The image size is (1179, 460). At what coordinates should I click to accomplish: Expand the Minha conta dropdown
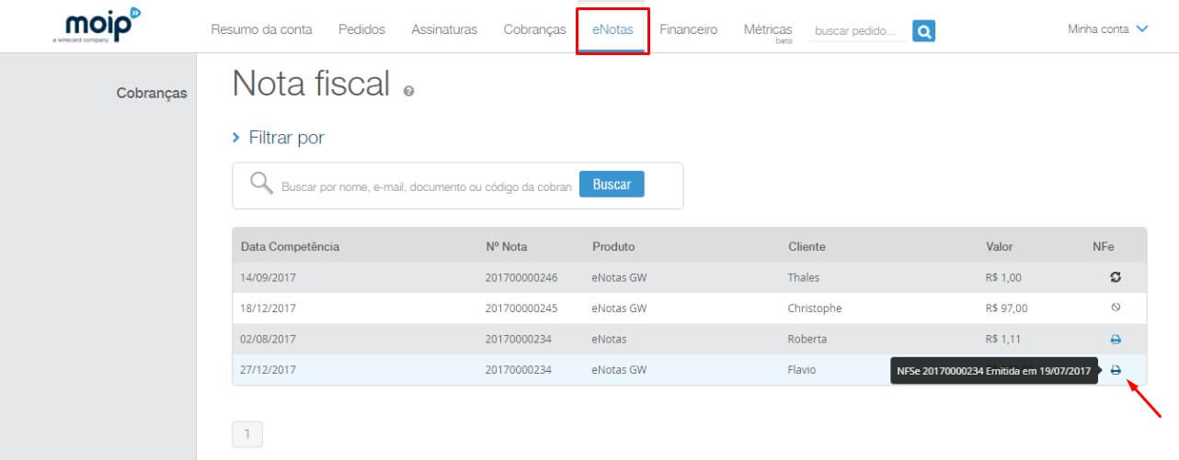(1107, 29)
